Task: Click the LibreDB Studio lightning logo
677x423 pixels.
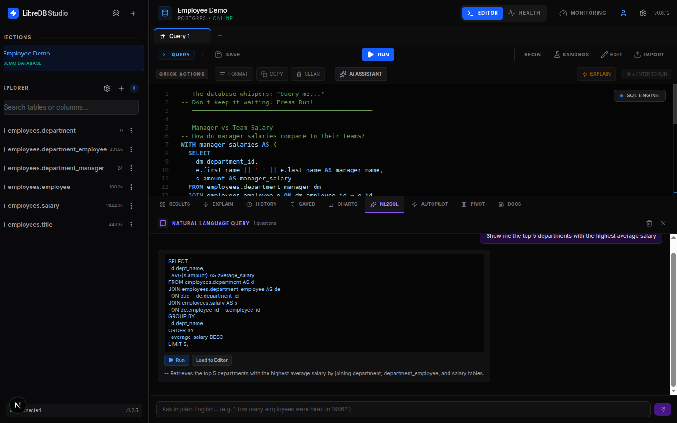Action: click(x=13, y=13)
